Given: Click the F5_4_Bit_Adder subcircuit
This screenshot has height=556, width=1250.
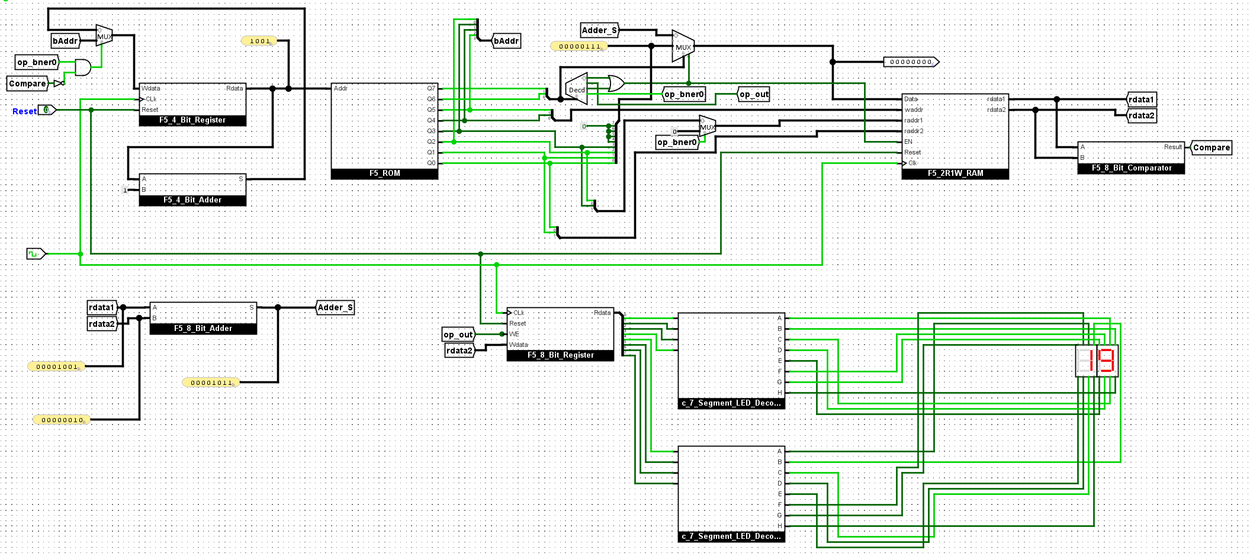Looking at the screenshot, I should [192, 189].
